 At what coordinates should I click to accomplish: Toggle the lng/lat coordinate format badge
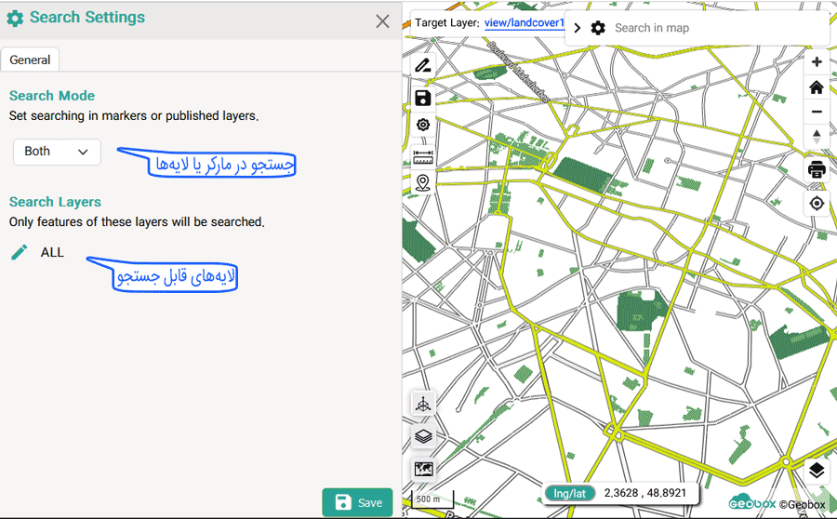pyautogui.click(x=570, y=493)
